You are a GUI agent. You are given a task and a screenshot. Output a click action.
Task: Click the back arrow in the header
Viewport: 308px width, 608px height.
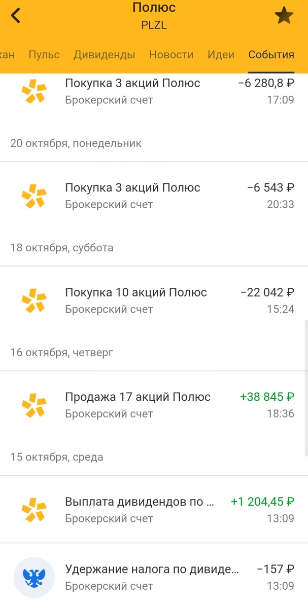[16, 15]
